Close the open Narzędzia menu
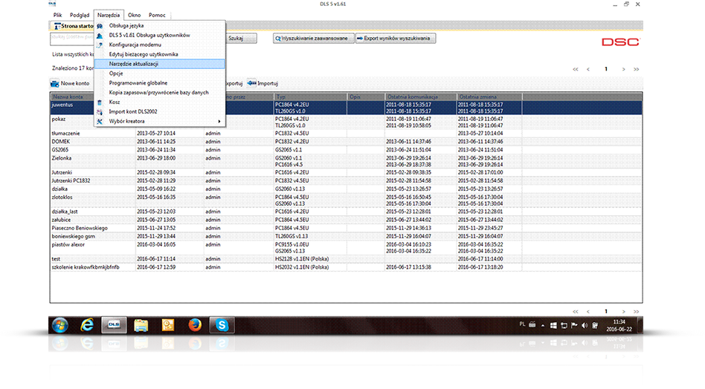 [x=109, y=16]
